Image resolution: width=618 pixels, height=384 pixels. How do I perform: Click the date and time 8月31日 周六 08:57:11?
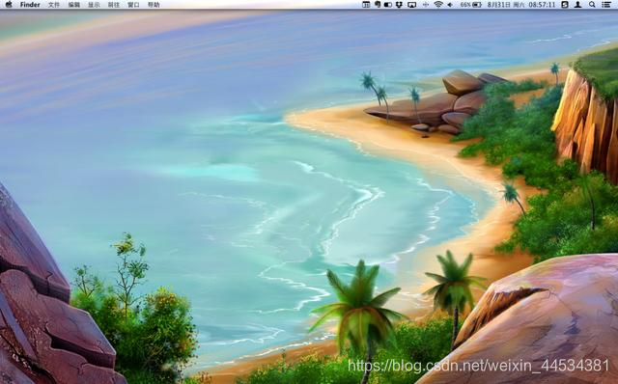pyautogui.click(x=521, y=5)
